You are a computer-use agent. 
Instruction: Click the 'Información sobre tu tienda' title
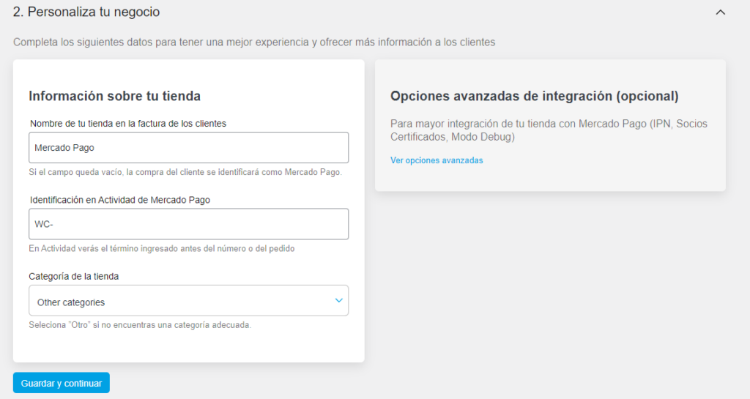click(114, 96)
